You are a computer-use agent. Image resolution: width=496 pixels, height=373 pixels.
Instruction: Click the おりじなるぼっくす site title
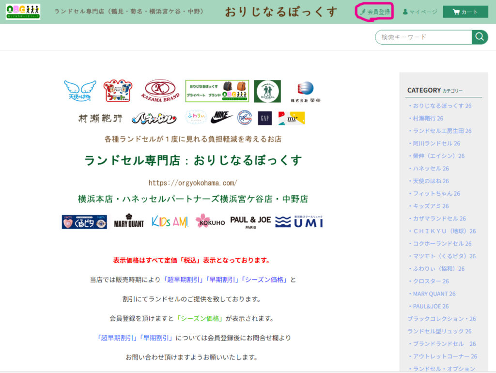[281, 12]
